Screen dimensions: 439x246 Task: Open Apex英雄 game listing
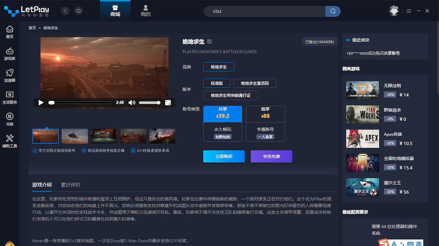[385, 138]
